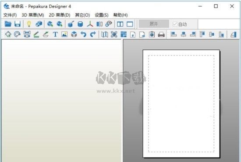Image resolution: width=241 pixels, height=162 pixels.
Task: Click the first cube-with-cursor selection icon
Action: (x=50, y=24)
